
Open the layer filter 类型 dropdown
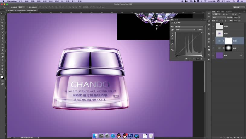(x=217, y=14)
